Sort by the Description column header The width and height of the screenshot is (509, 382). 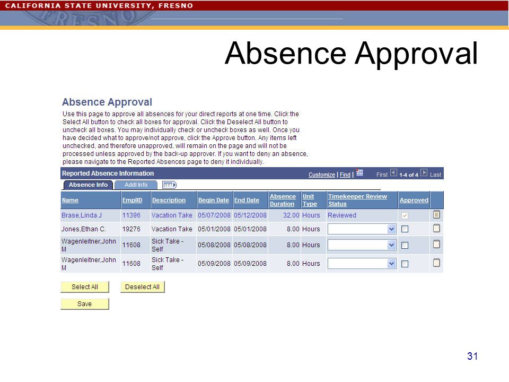click(169, 200)
